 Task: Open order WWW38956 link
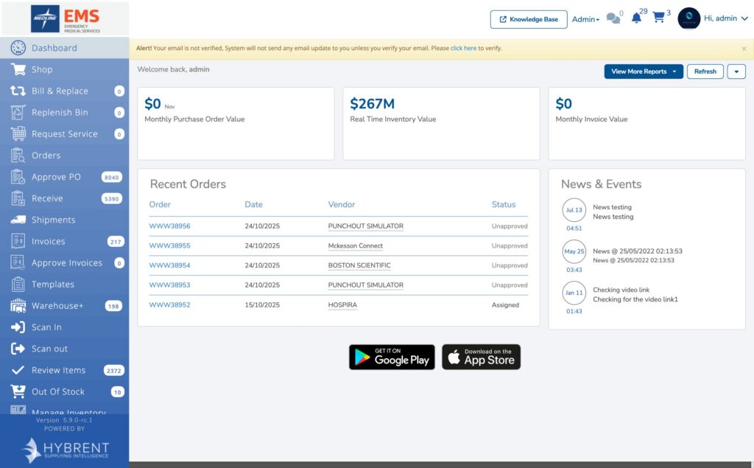(170, 226)
